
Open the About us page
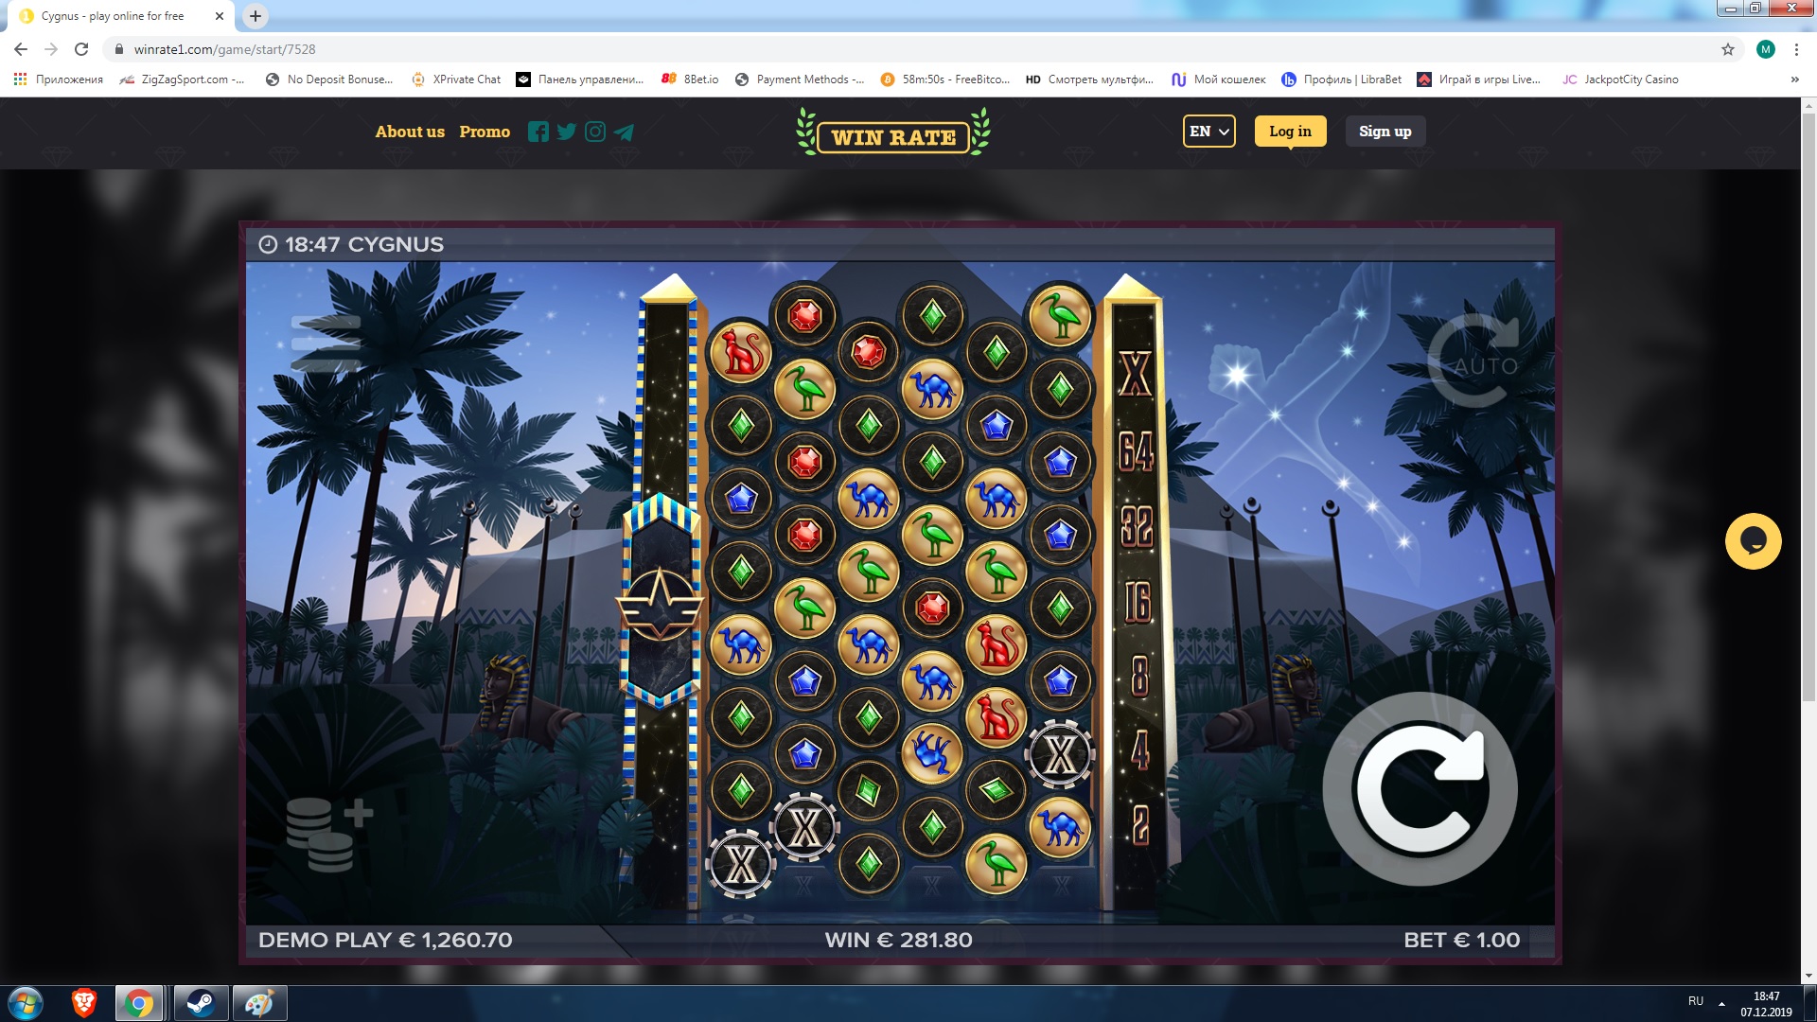pos(410,132)
